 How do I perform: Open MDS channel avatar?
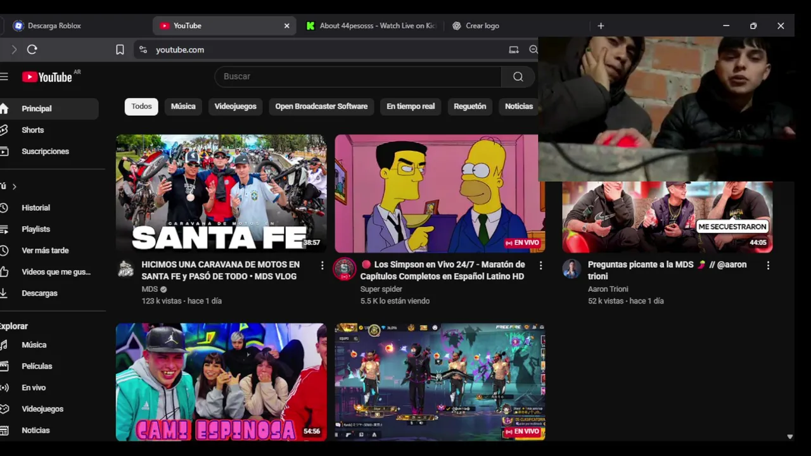tap(126, 269)
